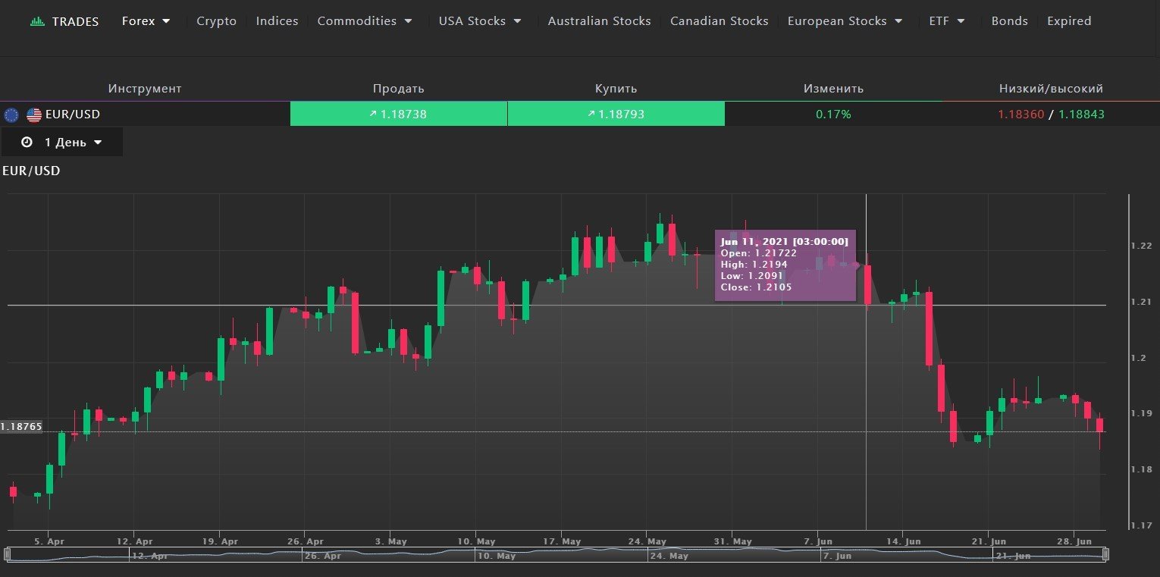Open the Australian Stocks category
The width and height of the screenshot is (1160, 577).
pyautogui.click(x=599, y=21)
